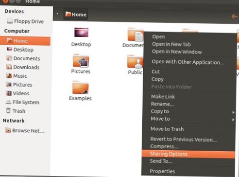239x177 pixels.
Task: Click the File System label in sidebar
Action: pos(26,102)
